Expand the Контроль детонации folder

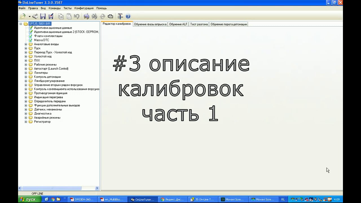click(26, 77)
